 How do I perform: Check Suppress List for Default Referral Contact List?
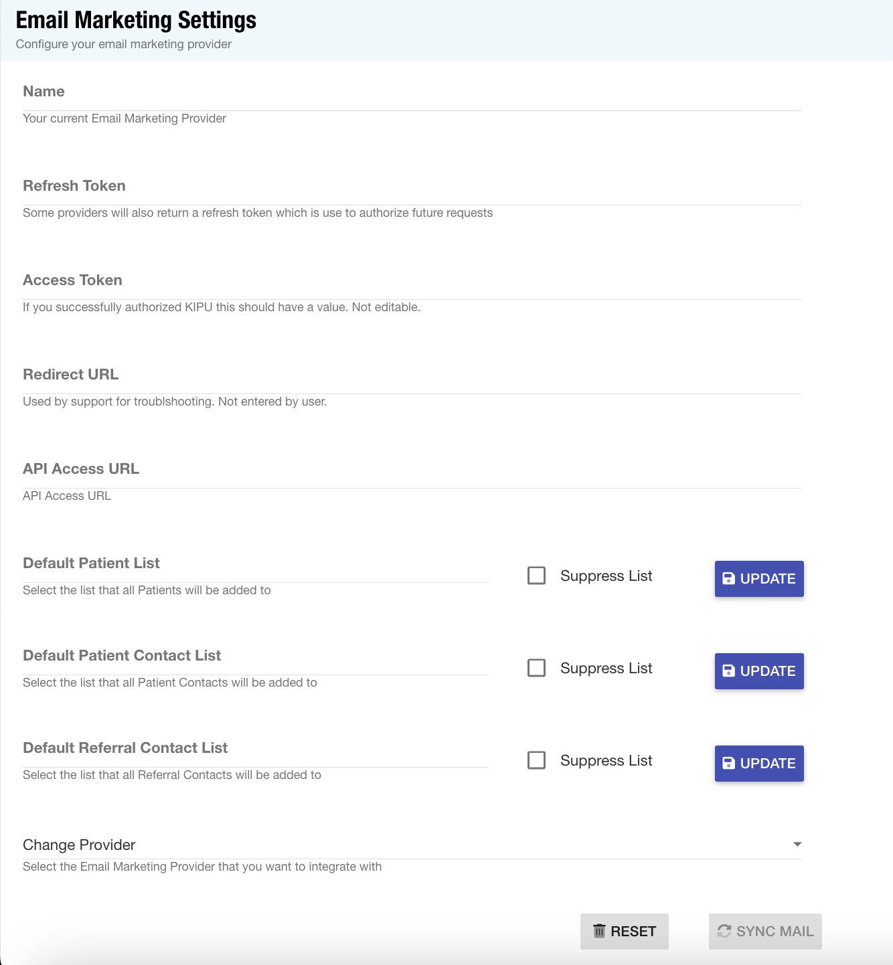[537, 760]
